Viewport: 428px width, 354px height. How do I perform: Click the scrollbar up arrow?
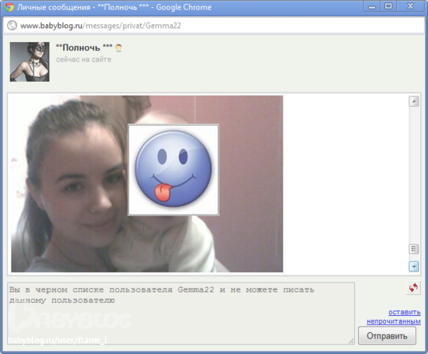(414, 102)
